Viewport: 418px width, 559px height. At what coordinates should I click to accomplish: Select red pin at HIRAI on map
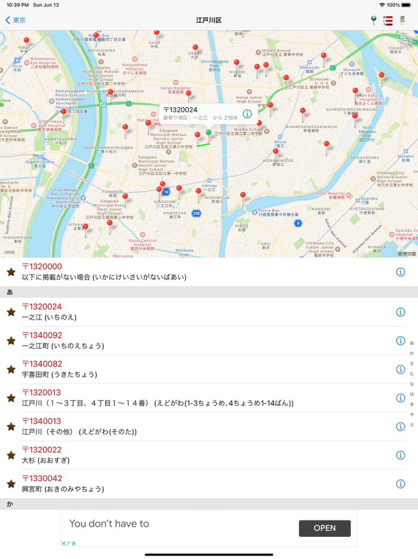click(26, 41)
